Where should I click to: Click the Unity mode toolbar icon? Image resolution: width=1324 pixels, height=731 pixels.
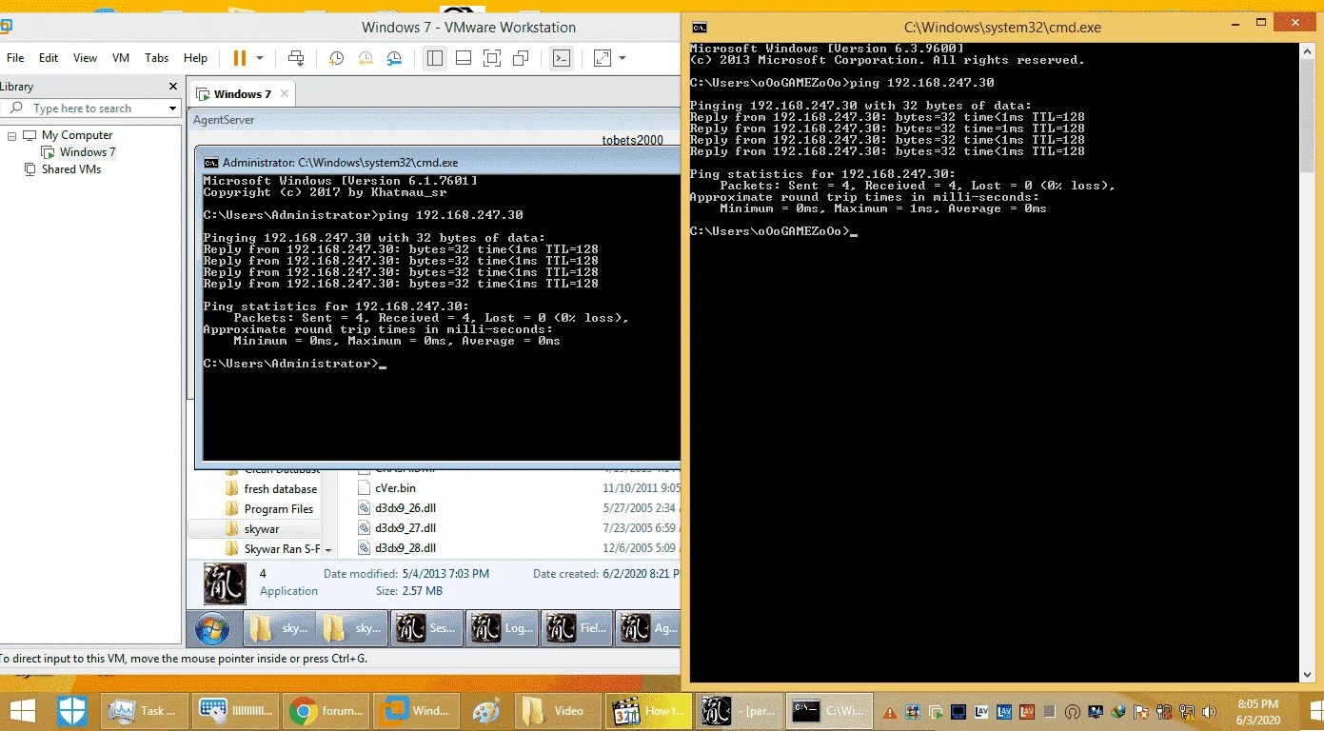point(521,58)
